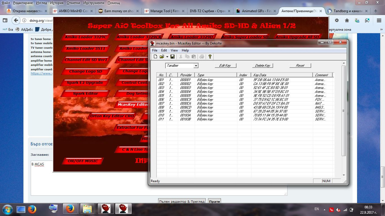Click the Key Data column header
The height and width of the screenshot is (216, 385).
point(282,75)
